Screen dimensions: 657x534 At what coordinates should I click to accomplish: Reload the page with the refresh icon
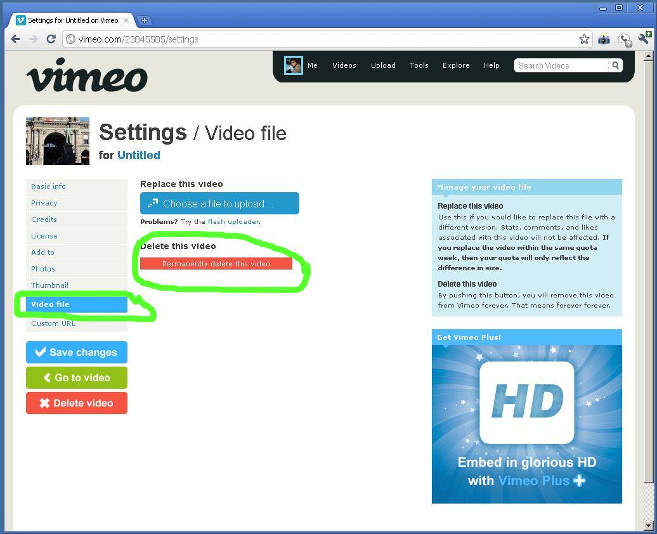pyautogui.click(x=51, y=39)
